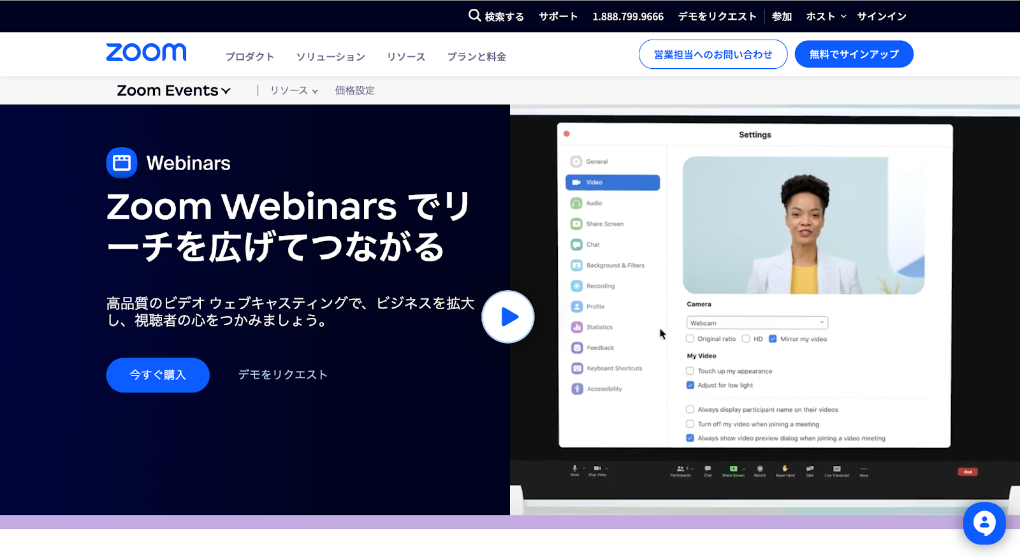This screenshot has width=1020, height=559.
Task: Click the Chat settings icon
Action: pyautogui.click(x=576, y=245)
